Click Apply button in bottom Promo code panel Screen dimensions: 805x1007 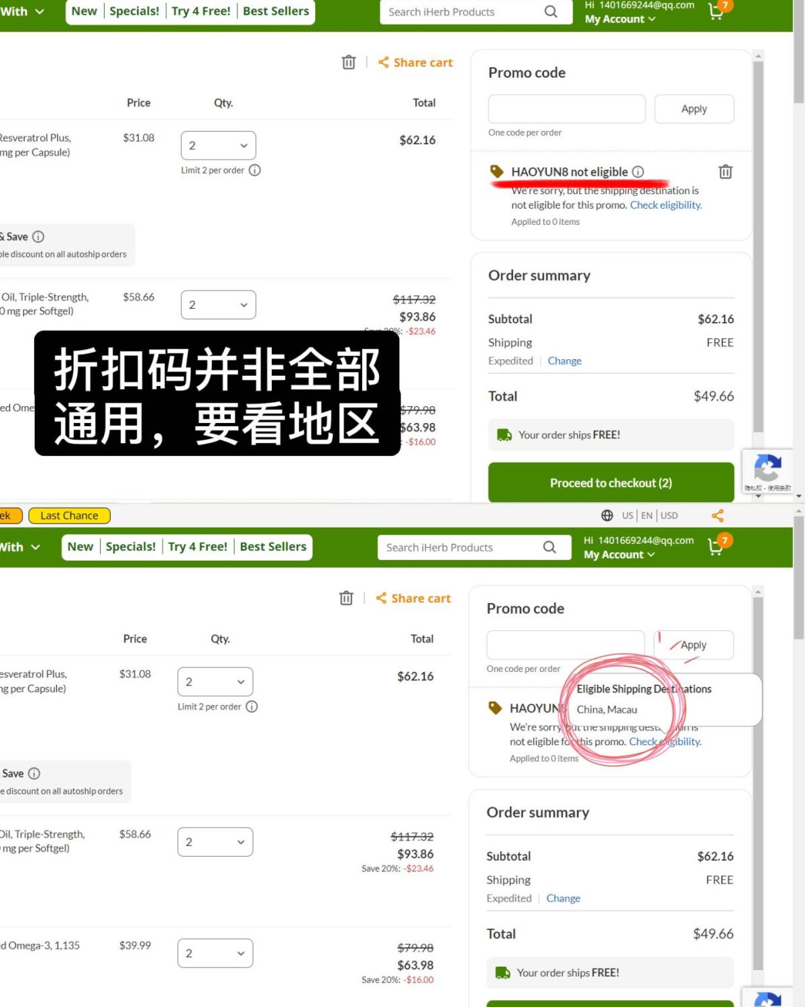click(694, 644)
